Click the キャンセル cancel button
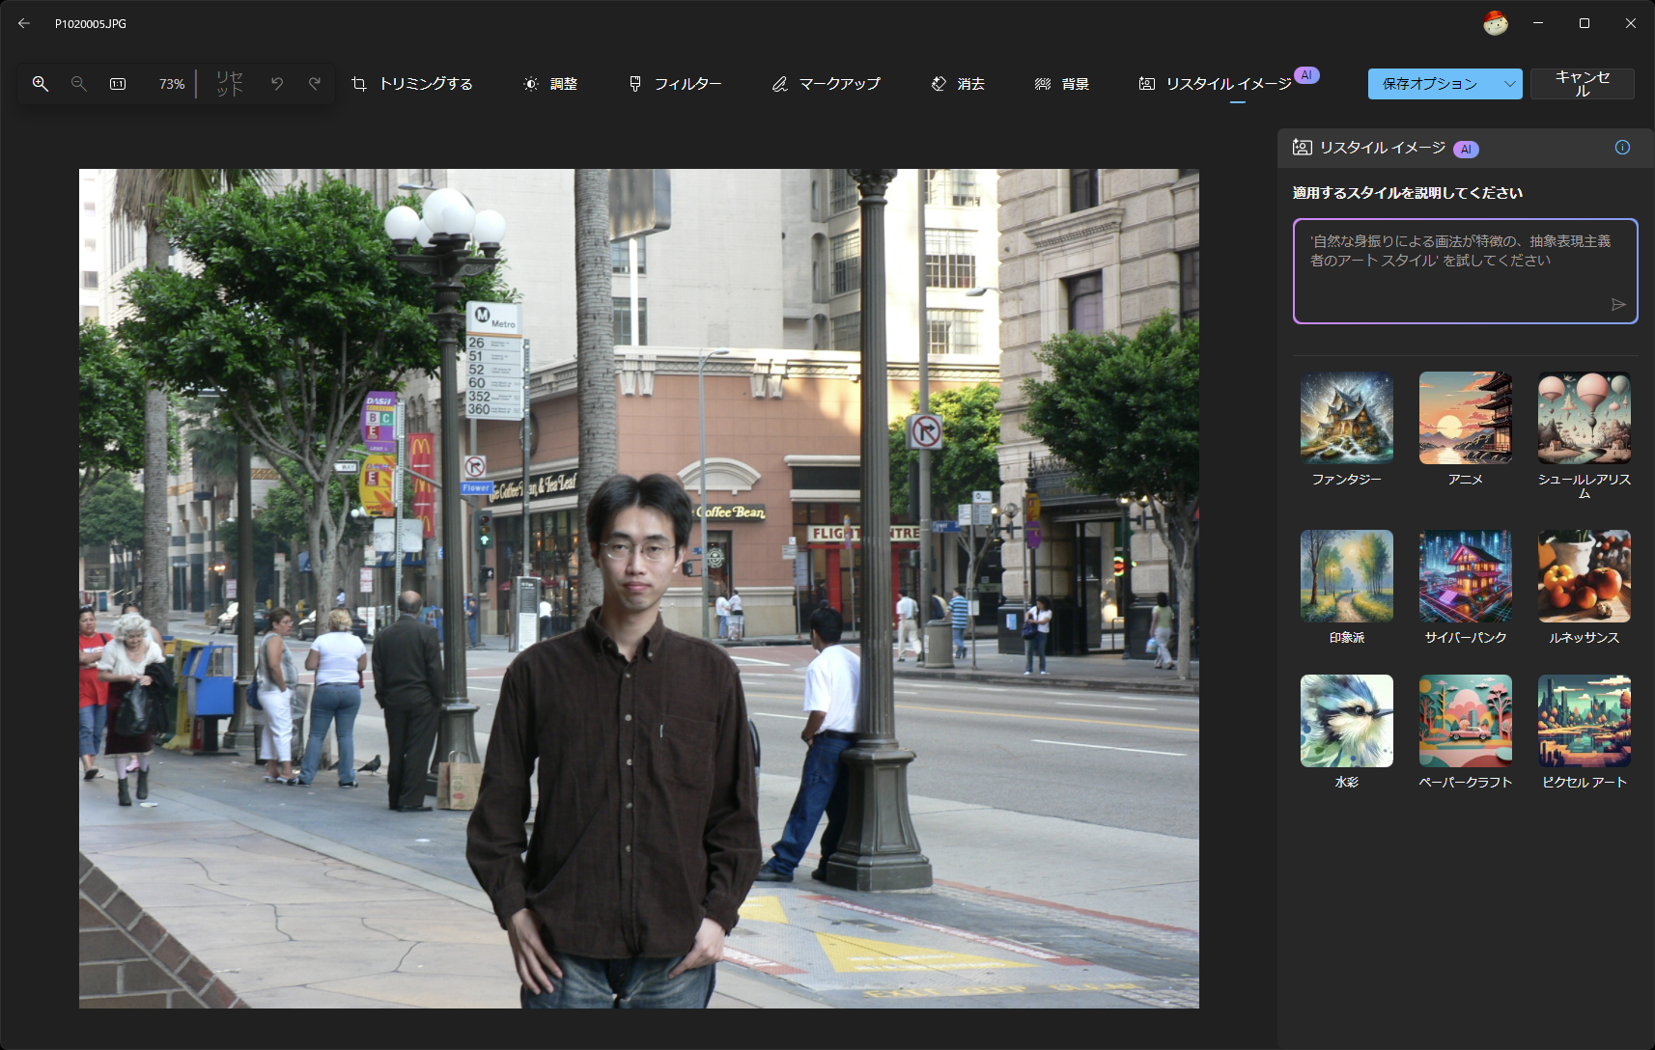This screenshot has height=1050, width=1655. click(1583, 84)
